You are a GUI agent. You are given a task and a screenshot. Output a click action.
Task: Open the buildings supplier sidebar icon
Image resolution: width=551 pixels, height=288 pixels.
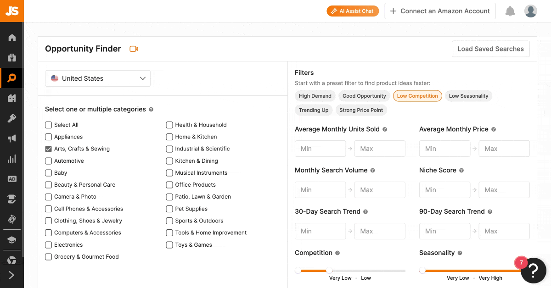(x=12, y=98)
